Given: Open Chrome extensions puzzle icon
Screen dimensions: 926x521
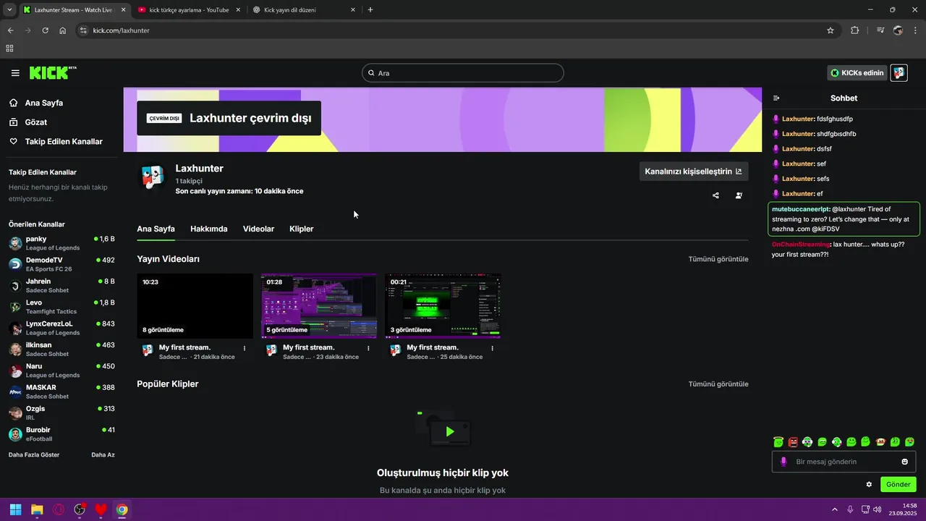Looking at the screenshot, I should pos(855,30).
